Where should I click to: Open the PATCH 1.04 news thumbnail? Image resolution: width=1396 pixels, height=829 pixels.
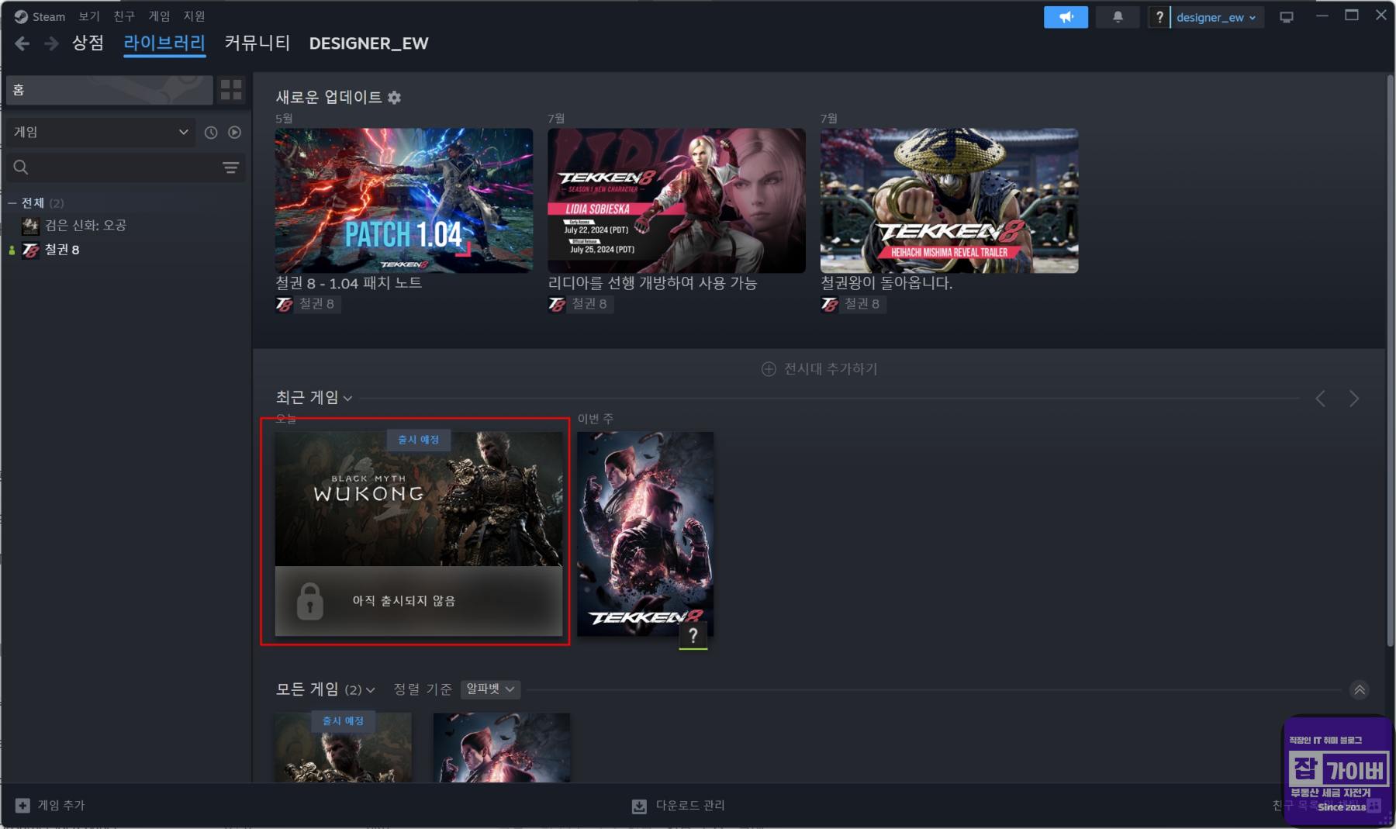tap(404, 200)
